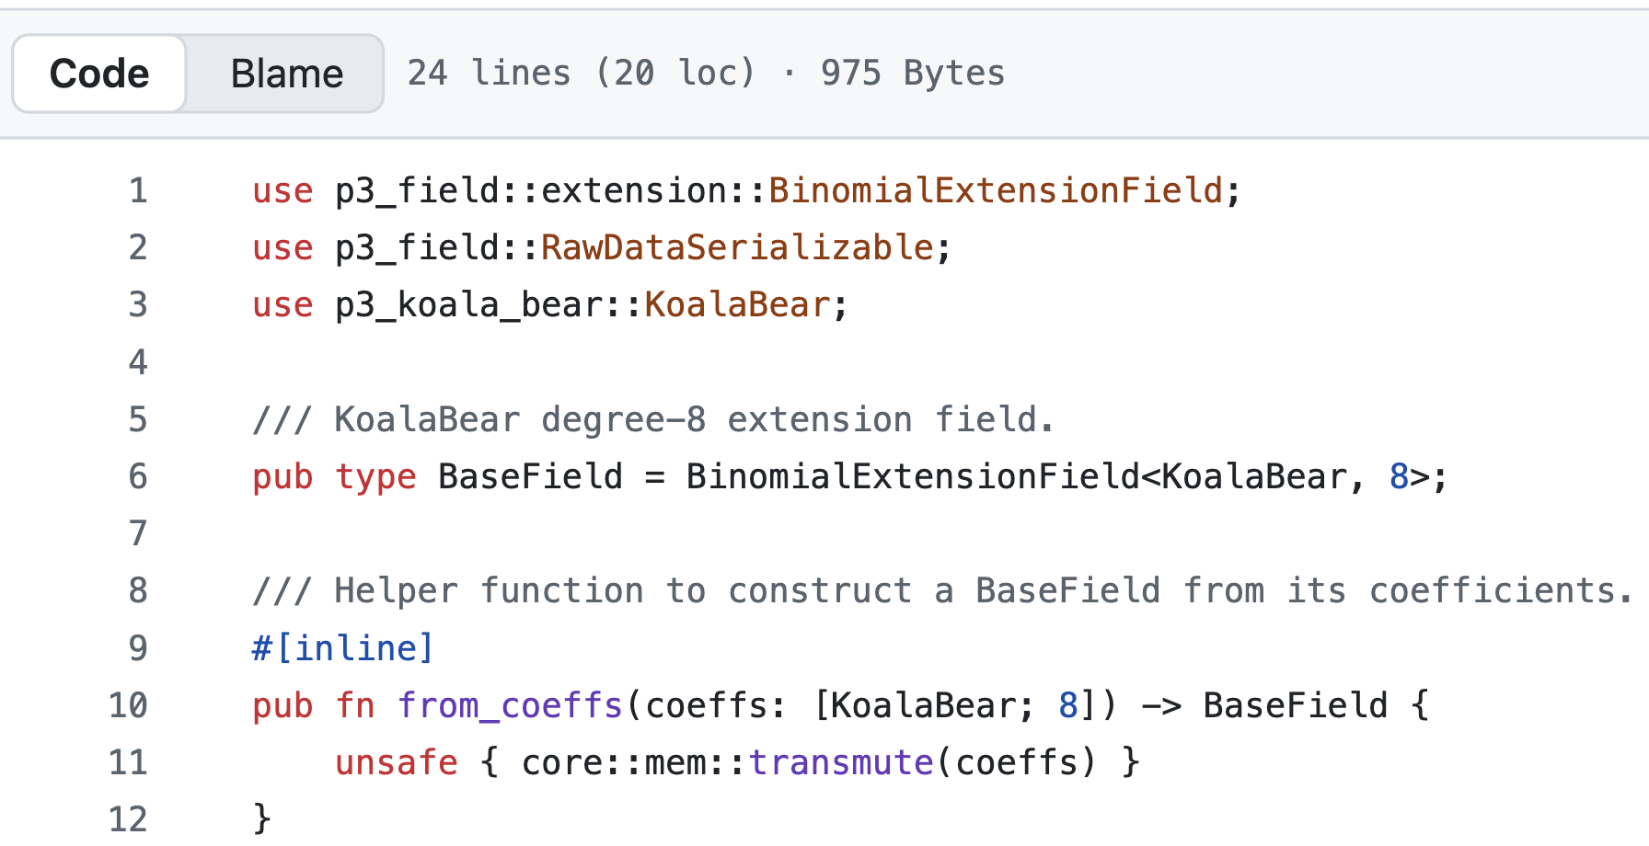Click line number 1
This screenshot has height=846, width=1649.
click(138, 190)
